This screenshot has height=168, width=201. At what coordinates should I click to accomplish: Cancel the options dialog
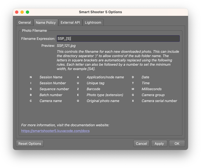[141, 143]
